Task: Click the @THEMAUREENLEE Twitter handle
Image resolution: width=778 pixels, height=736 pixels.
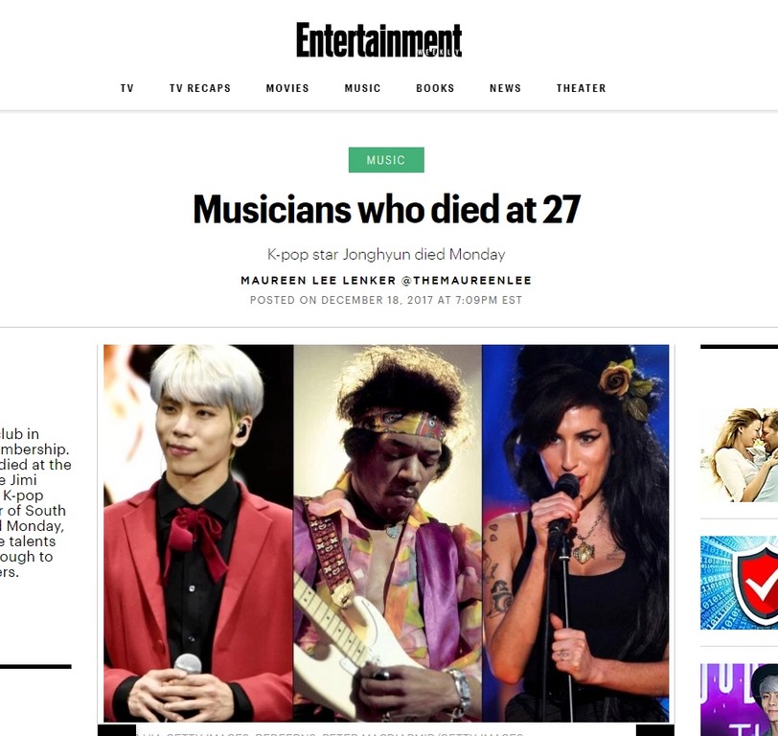Action: pyautogui.click(x=466, y=281)
